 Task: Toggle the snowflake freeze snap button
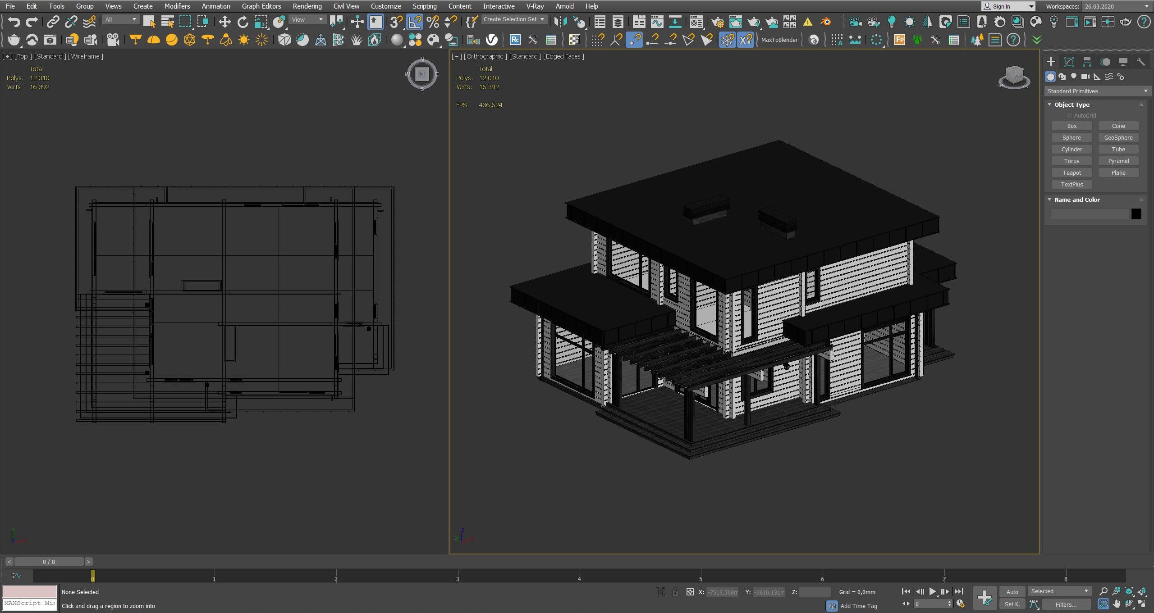tap(727, 40)
